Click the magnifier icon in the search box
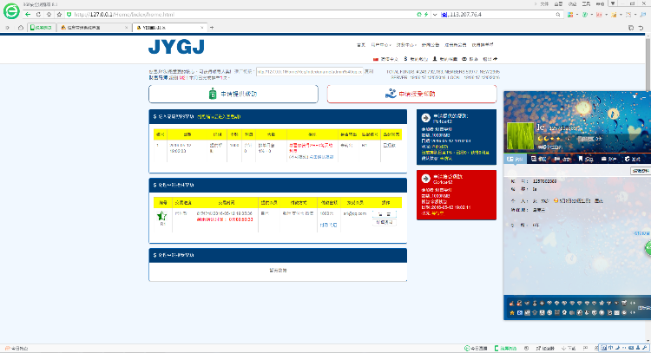This screenshot has height=353, width=651. (558, 14)
